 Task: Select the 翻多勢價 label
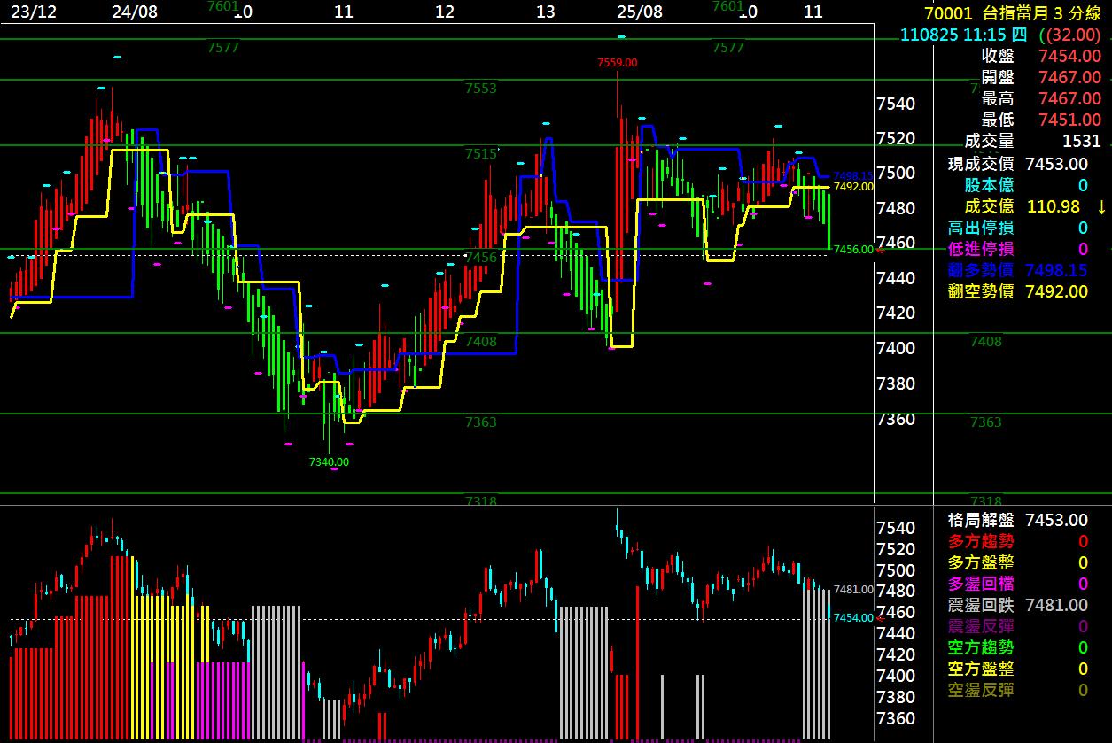coord(981,270)
